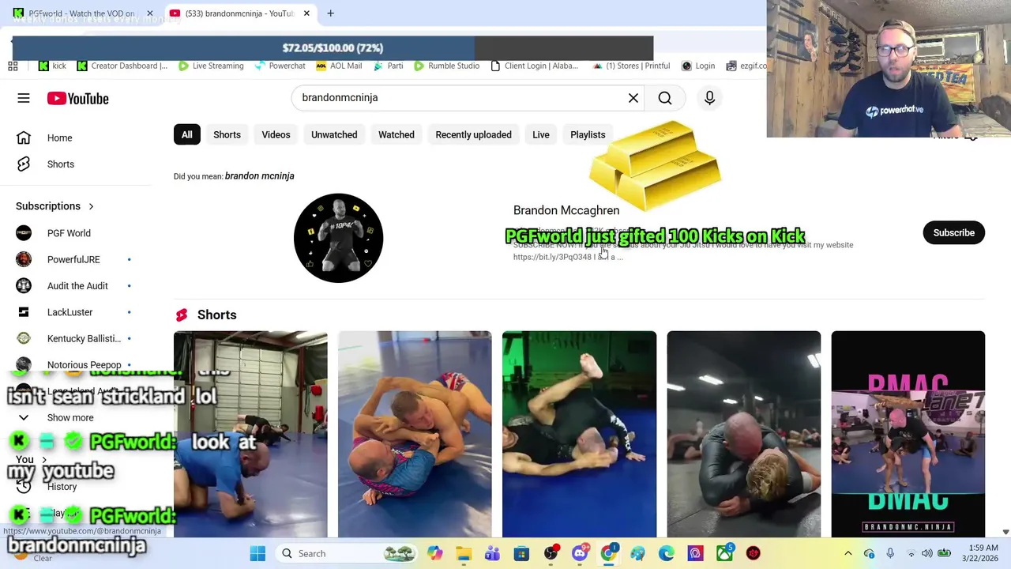This screenshot has width=1011, height=569.
Task: Click the magnifying glass search button
Action: coord(665,98)
